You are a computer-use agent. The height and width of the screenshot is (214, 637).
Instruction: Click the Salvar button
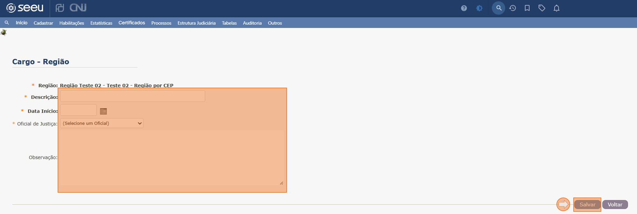pos(587,204)
